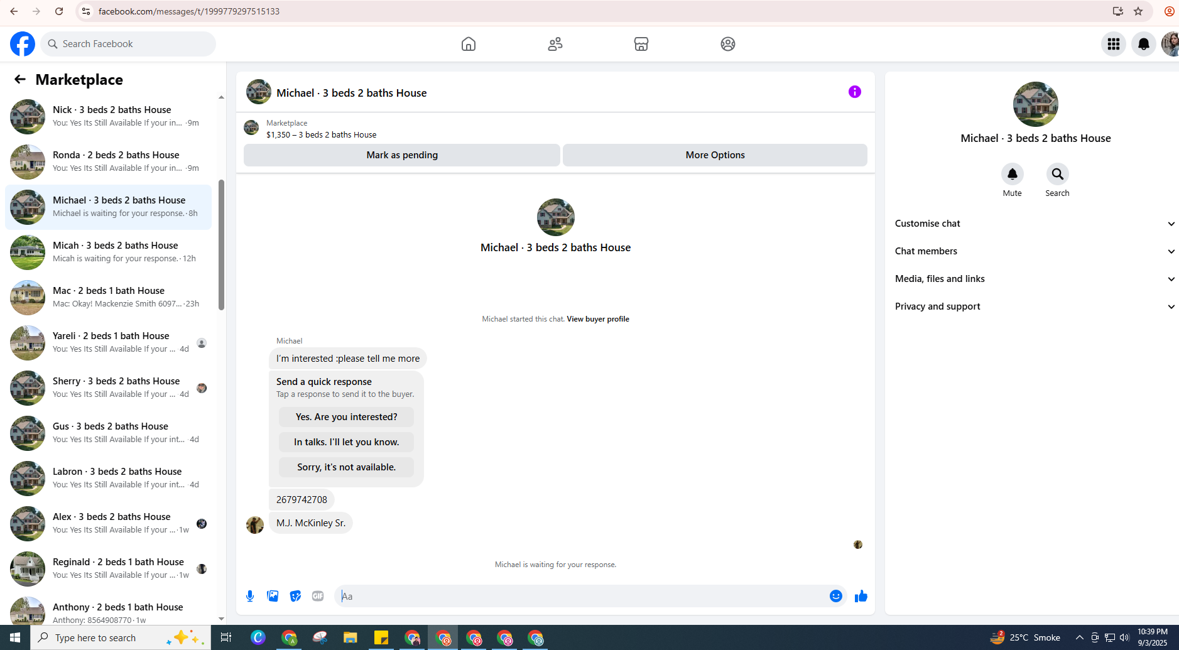Open Nick's 3 beds 2 baths conversation
Image resolution: width=1179 pixels, height=650 pixels.
(108, 117)
